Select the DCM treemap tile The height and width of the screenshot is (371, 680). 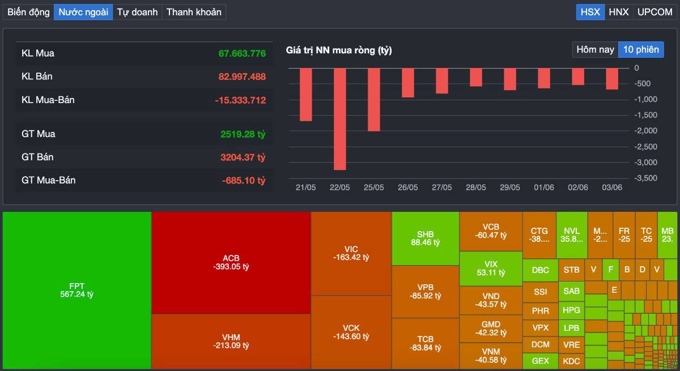coord(541,344)
